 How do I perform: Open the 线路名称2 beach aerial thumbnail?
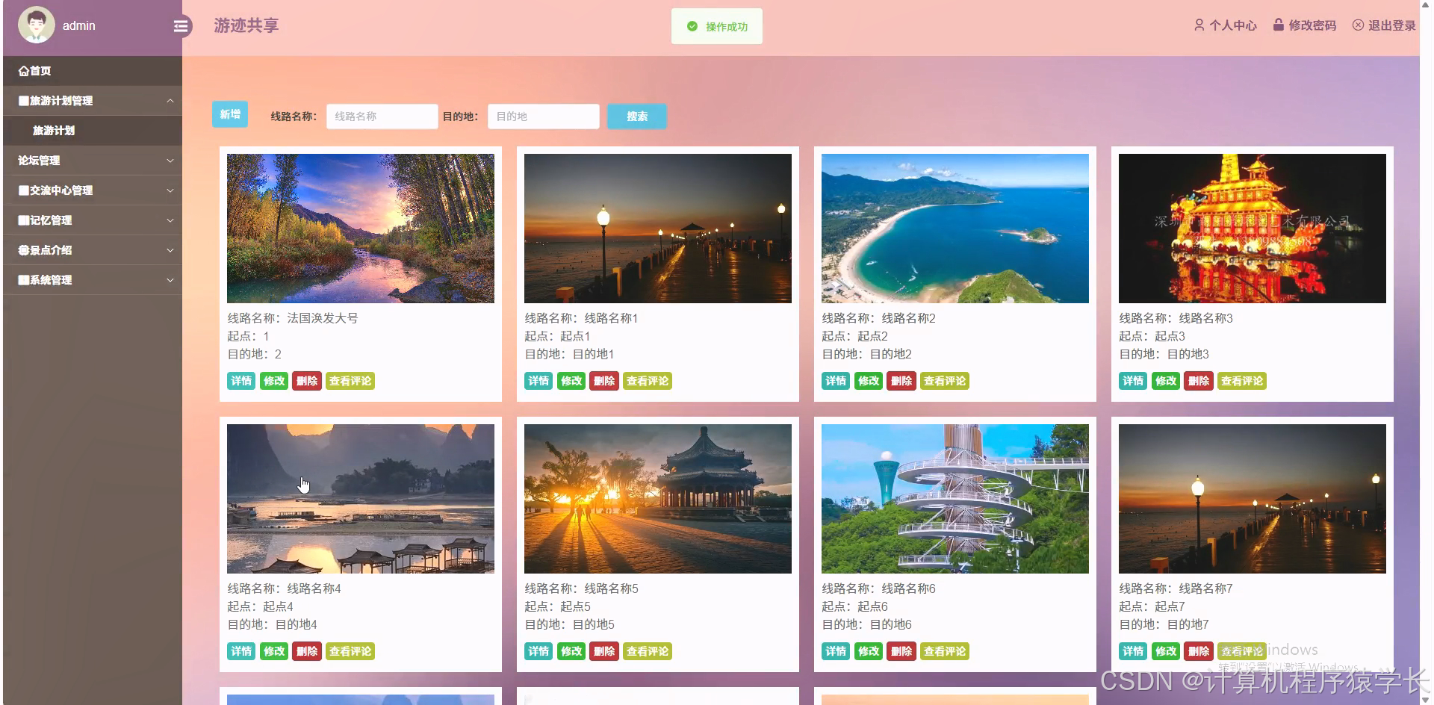(x=955, y=229)
